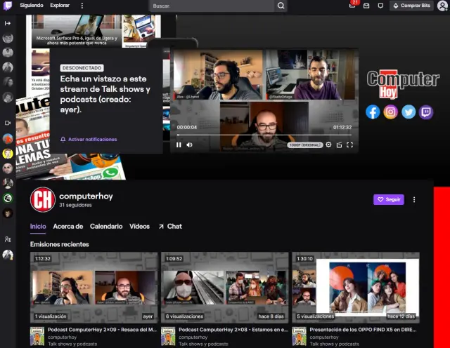Open the three-dot menu beside Explorar
Image resolution: width=450 pixels, height=348 pixels.
(82, 6)
